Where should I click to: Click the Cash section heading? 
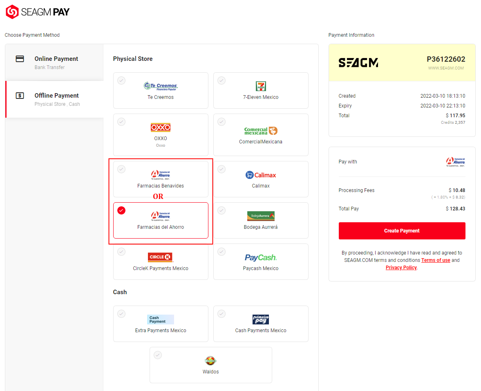[x=120, y=292]
